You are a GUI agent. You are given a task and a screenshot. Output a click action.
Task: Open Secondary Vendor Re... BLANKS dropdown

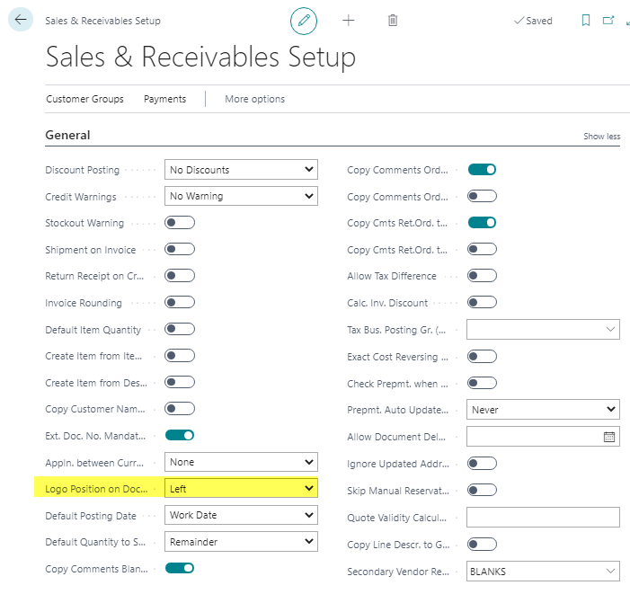(x=543, y=572)
